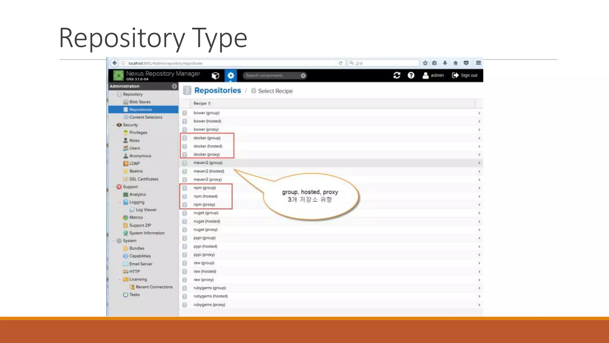The width and height of the screenshot is (609, 343).
Task: Open Blob Stores in the sidebar
Action: point(140,102)
